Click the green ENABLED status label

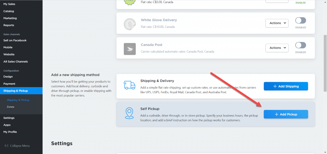click(300, 3)
